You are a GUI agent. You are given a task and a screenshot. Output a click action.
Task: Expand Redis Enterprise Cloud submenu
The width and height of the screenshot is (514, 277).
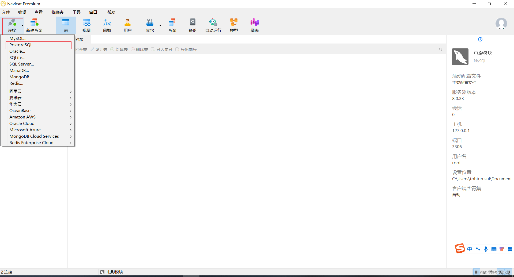click(37, 143)
